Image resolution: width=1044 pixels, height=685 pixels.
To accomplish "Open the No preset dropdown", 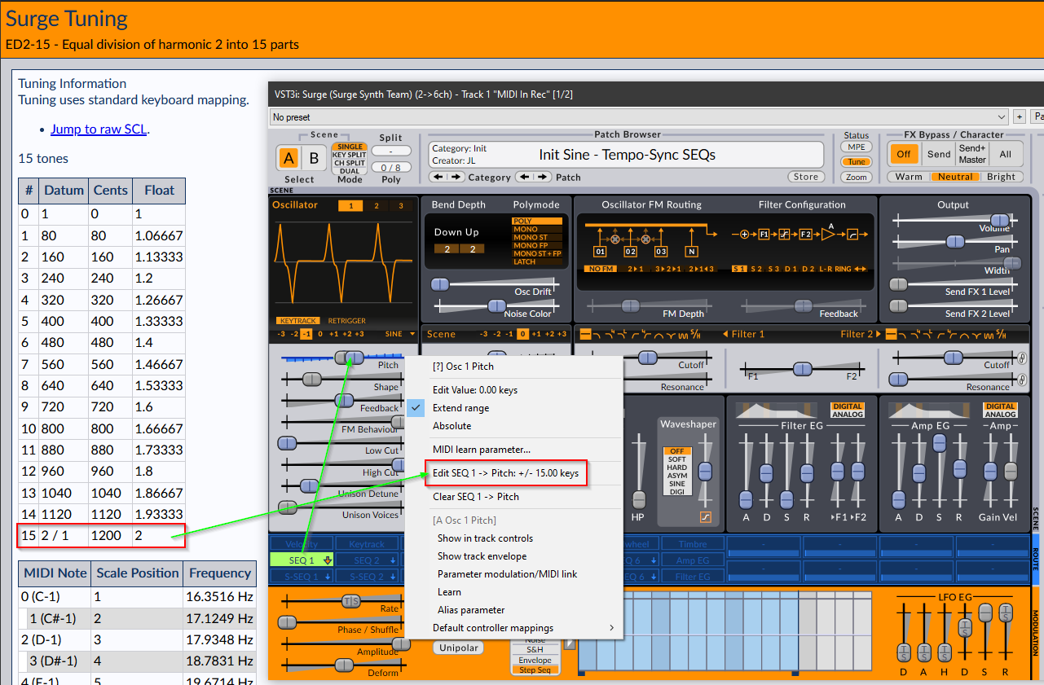I will [x=639, y=117].
